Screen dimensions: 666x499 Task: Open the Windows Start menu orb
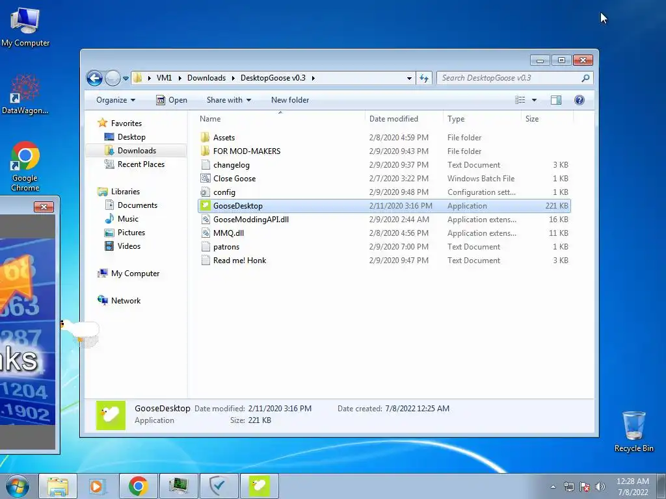pos(17,486)
